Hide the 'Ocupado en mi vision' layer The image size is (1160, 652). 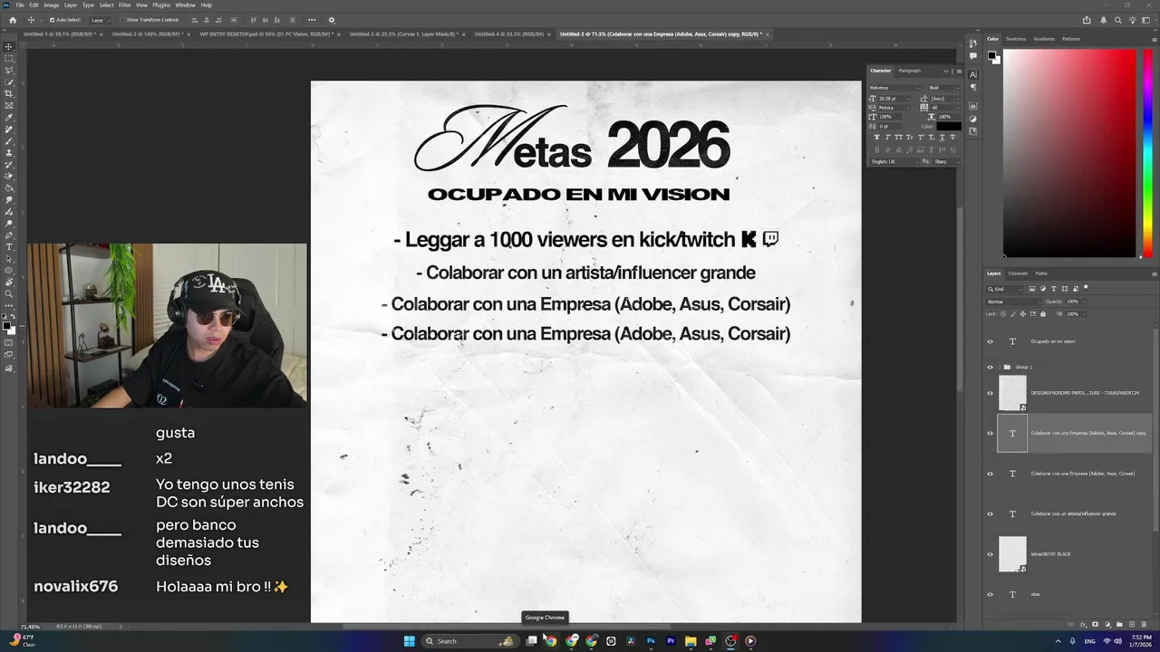point(990,341)
